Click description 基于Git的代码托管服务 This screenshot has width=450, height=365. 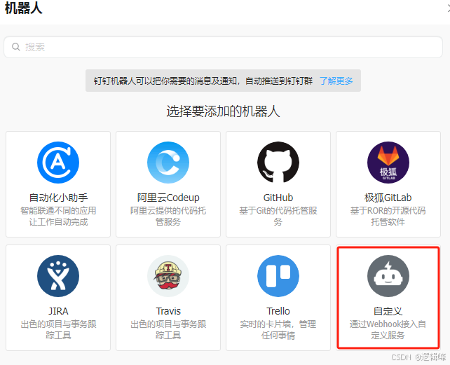pyautogui.click(x=278, y=216)
